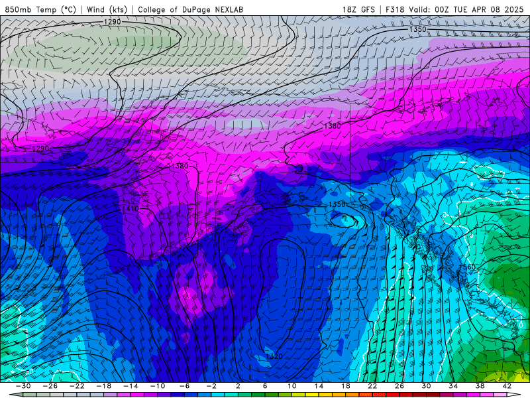This screenshot has width=530, height=398.
Task: Click the 2 colorbar tick label
Action: (238, 386)
